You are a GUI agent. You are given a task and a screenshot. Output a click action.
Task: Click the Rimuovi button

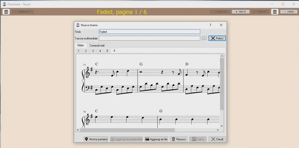click(179, 139)
